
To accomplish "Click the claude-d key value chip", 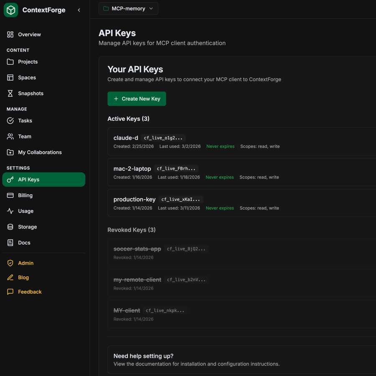I will click(x=163, y=137).
